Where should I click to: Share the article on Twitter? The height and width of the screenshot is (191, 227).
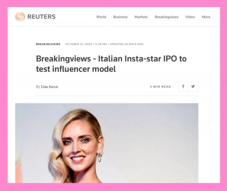coord(193,86)
